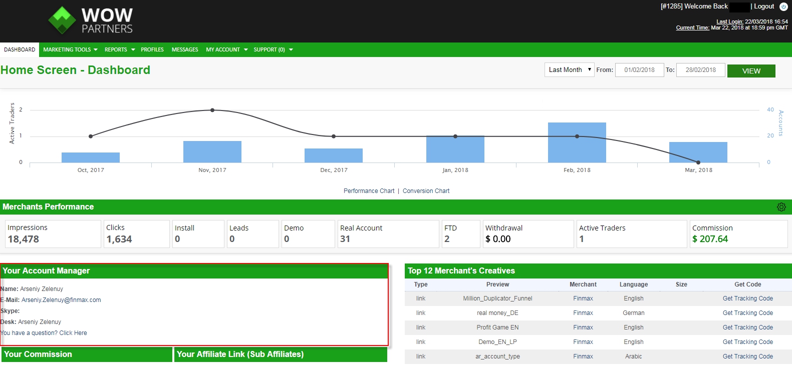Expand the Marketing Tools menu

coord(70,49)
